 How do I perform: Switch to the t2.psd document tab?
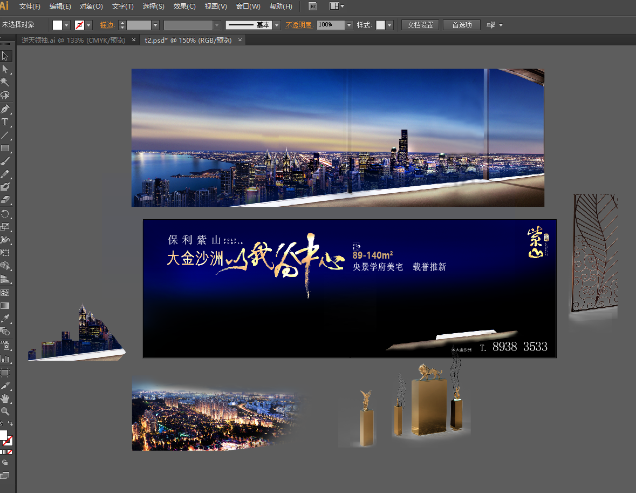[188, 40]
